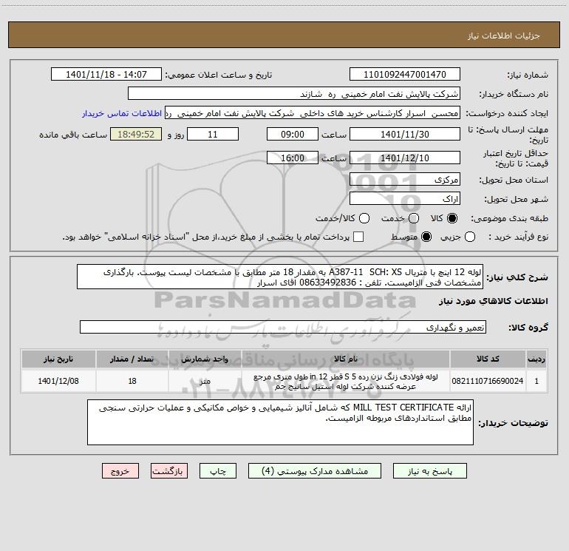Click the خروج exit button
Screen dimensions: 569x551
coord(120,471)
